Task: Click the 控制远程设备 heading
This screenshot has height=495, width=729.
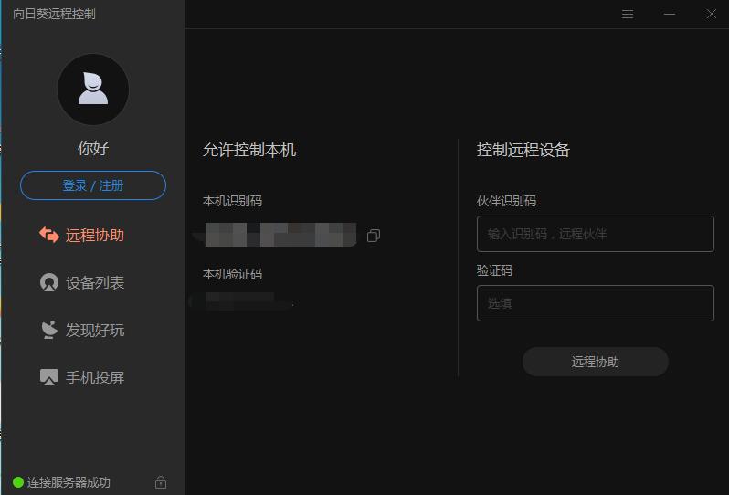Action: click(x=523, y=150)
